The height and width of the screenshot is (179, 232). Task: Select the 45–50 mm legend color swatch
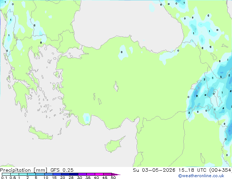108,174
